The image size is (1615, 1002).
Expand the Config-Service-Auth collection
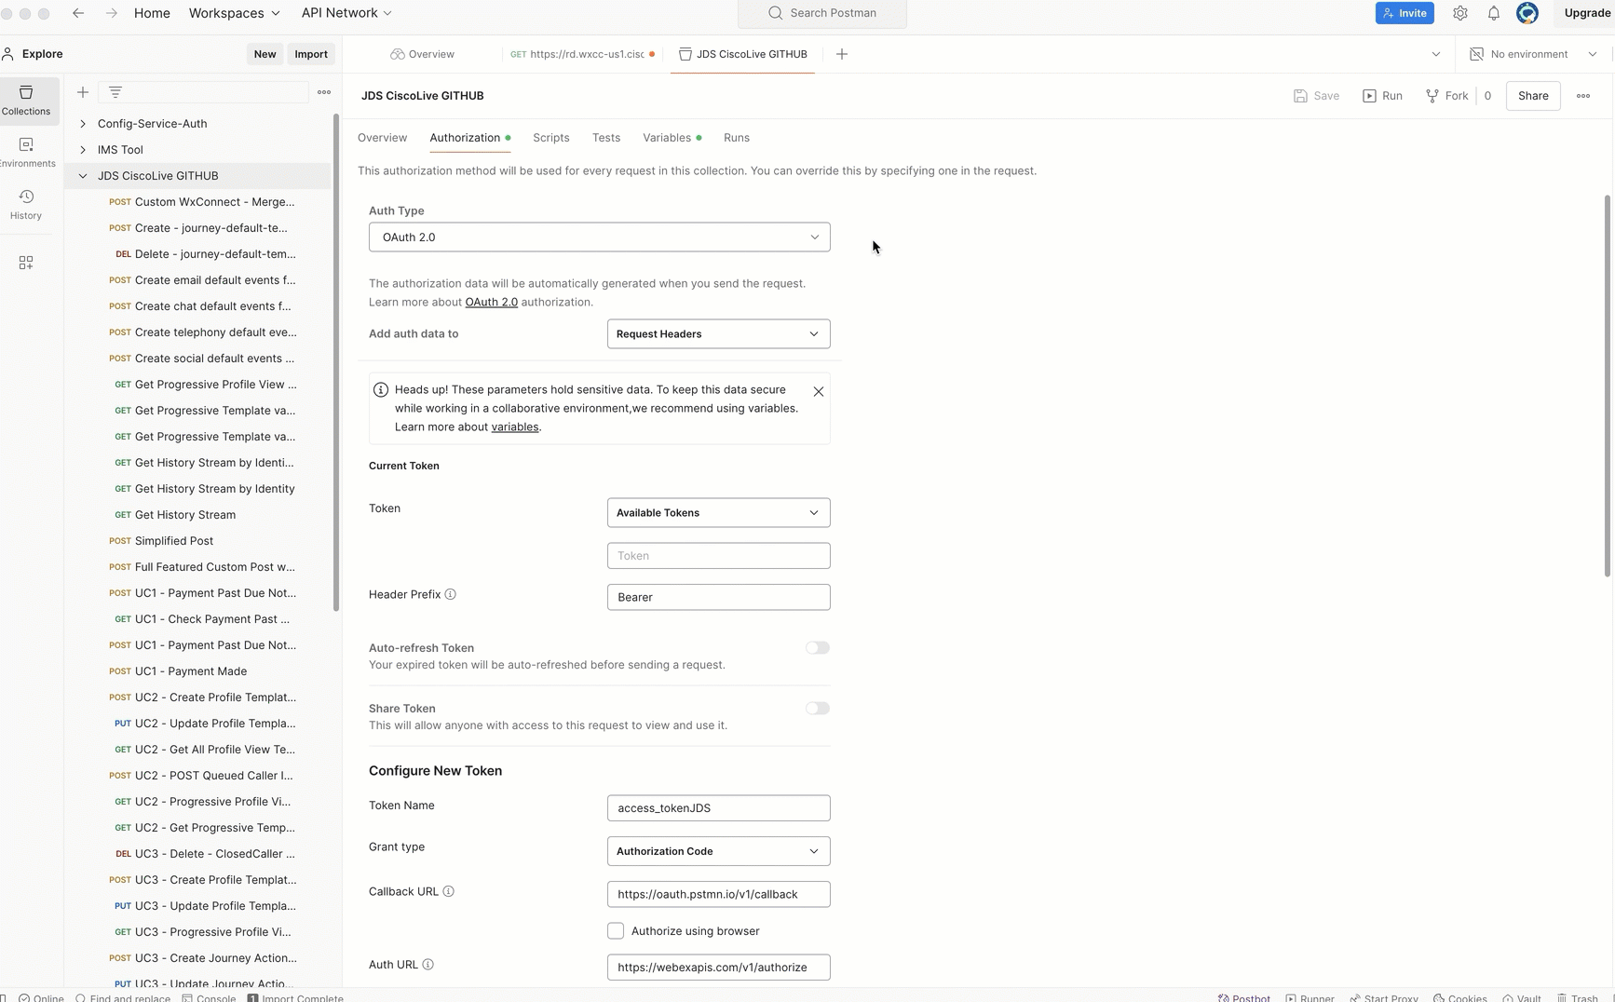pos(83,124)
